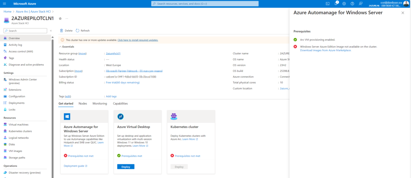Select Overview in the sidebar
The width and height of the screenshot is (411, 178).
click(x=26, y=38)
